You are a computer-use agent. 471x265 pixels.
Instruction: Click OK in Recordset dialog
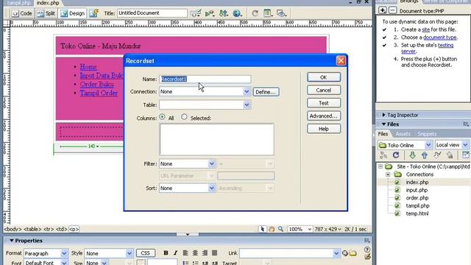point(324,77)
